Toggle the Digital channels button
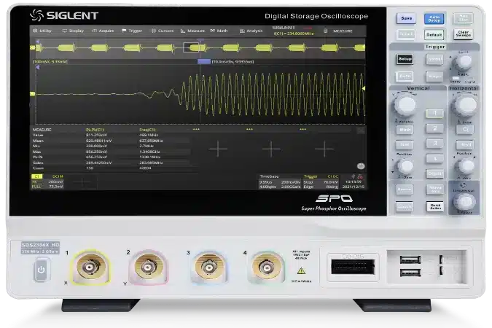 [434, 173]
